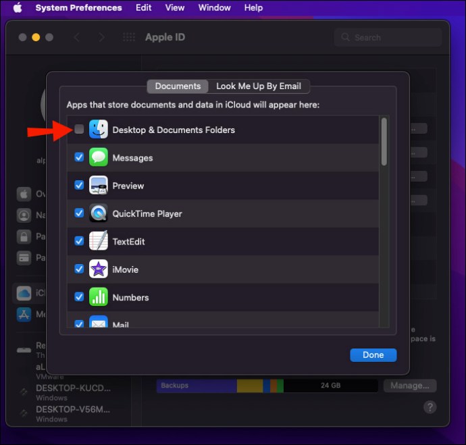Uncheck the QuickTime Player checkbox

tap(79, 213)
